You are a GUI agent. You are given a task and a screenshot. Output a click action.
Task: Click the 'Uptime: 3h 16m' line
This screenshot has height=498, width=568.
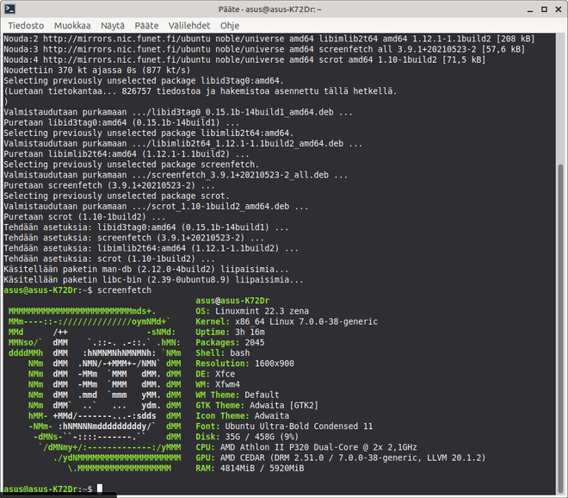(230, 333)
